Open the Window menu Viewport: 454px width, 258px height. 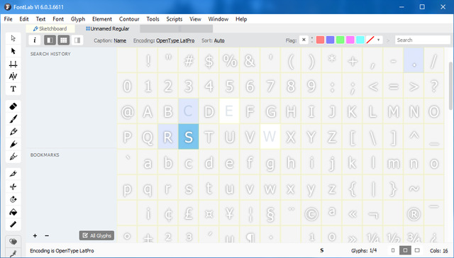click(218, 19)
